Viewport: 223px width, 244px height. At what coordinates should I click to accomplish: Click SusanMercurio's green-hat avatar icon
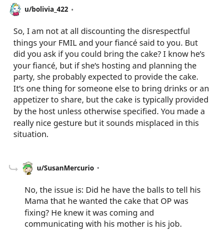pos(28,168)
